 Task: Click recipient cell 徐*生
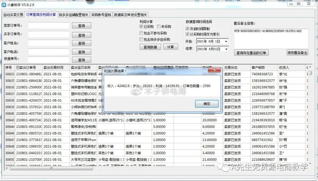(x=291, y=81)
